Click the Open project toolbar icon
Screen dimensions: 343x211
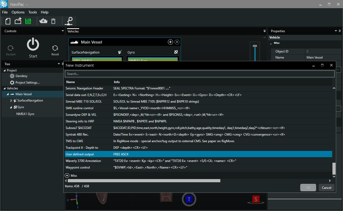(18, 21)
